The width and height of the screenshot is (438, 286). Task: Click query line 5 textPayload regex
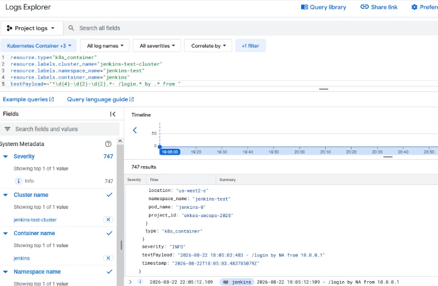pos(95,84)
